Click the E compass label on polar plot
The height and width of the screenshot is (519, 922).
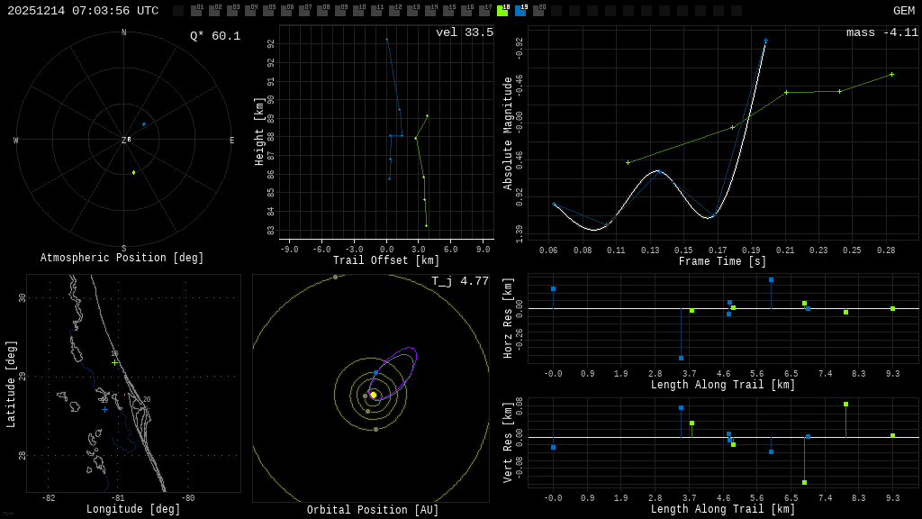click(x=231, y=140)
